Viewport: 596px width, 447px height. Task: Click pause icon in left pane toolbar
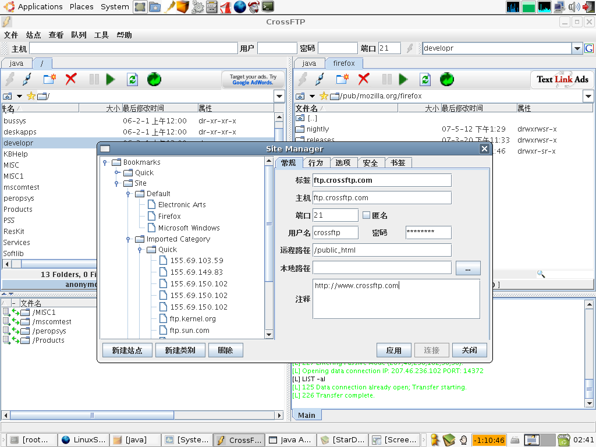pos(94,79)
